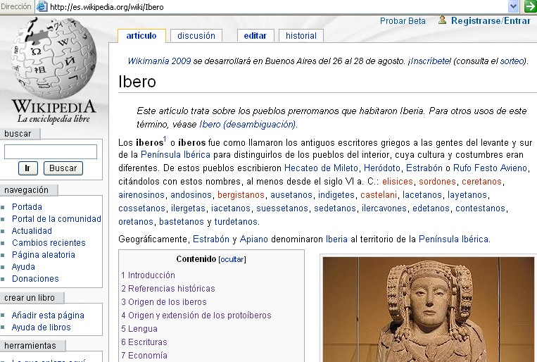Viewport: 537px width, 362px height.
Task: Open the ilergetas link
Action: 188,208
